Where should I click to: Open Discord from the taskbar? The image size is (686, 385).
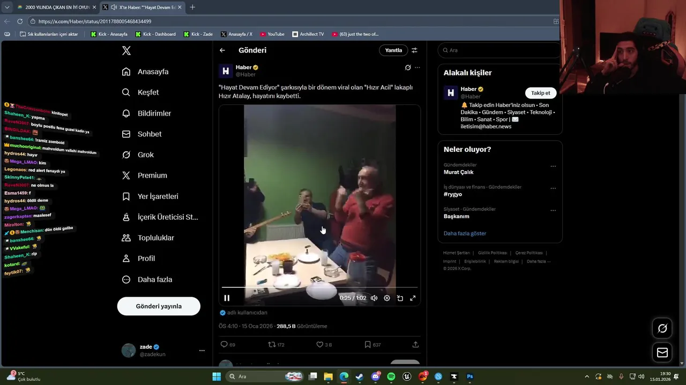click(x=376, y=376)
